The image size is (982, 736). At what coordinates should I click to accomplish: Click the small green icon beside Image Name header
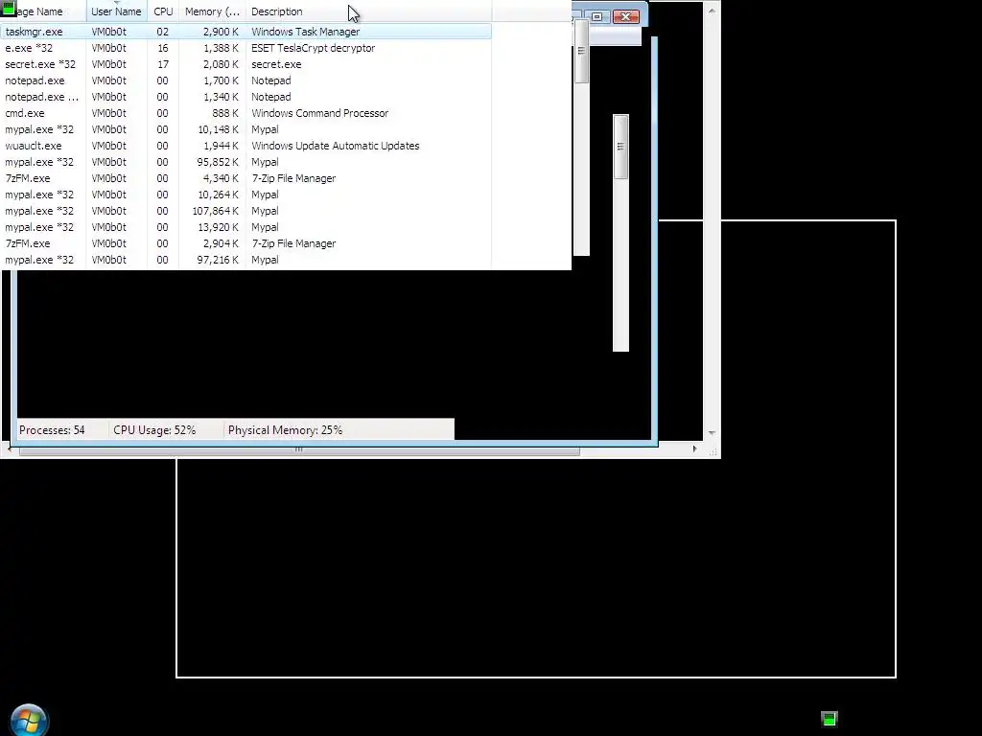click(x=8, y=8)
